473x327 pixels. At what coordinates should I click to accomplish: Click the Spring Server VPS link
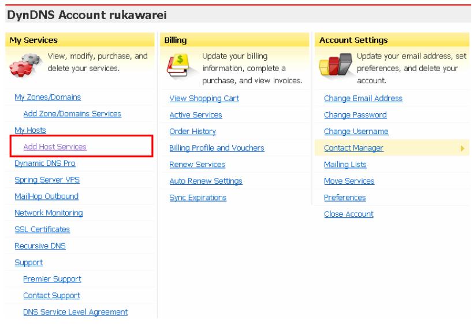pos(47,180)
